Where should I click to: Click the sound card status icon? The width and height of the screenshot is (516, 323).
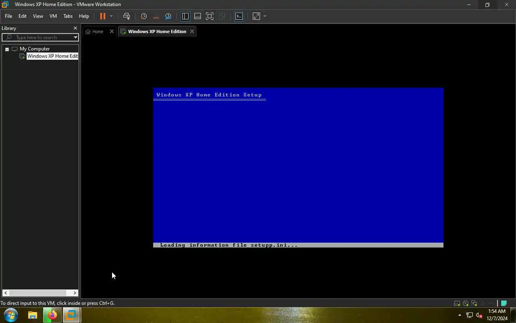point(491,303)
